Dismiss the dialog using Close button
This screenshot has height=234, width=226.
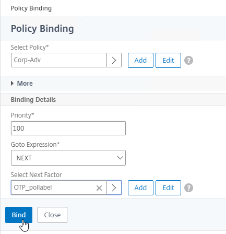pos(52,215)
